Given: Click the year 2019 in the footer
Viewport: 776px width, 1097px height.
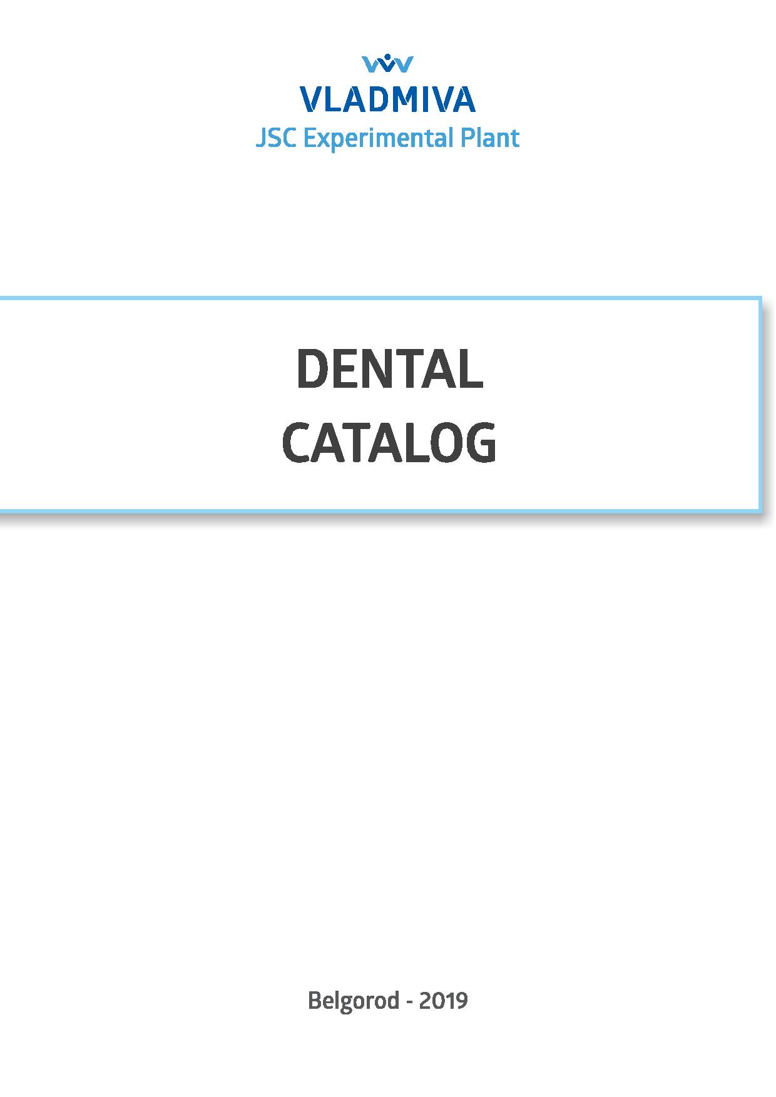Looking at the screenshot, I should (x=443, y=1001).
